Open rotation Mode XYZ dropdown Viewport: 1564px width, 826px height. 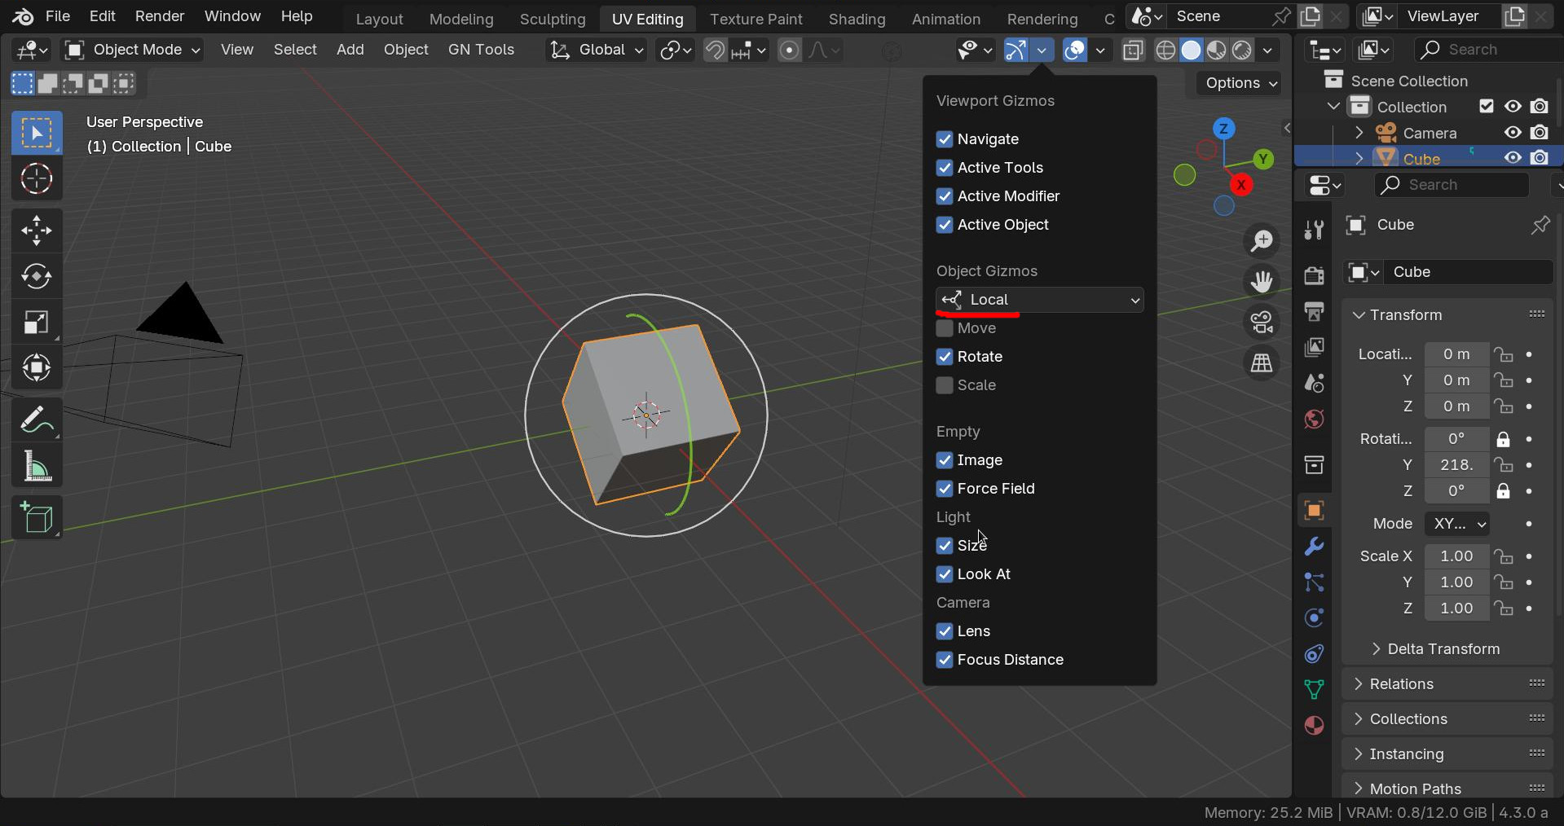pos(1457,524)
